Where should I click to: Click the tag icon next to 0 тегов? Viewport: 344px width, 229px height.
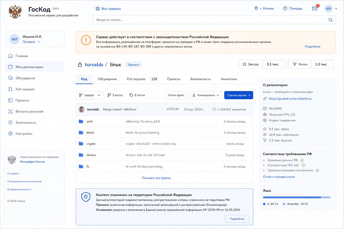click(131, 95)
